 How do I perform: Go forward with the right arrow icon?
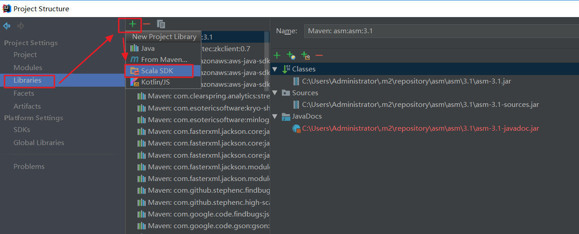21,26
